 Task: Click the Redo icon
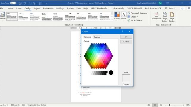(x=30, y=3)
